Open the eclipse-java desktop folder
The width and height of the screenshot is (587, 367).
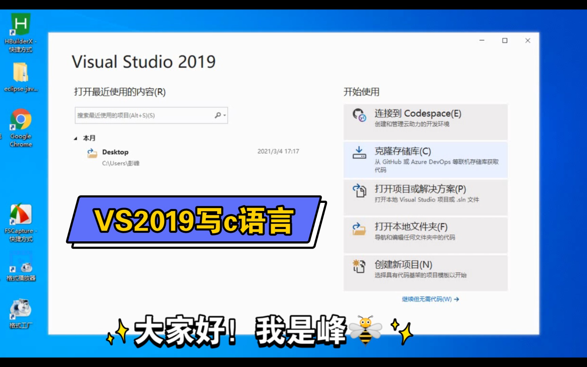(21, 71)
